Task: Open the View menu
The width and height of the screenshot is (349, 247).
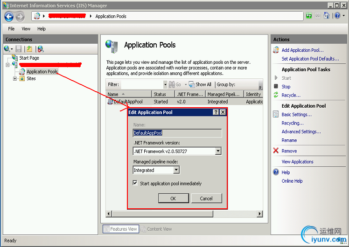Action: [26, 29]
